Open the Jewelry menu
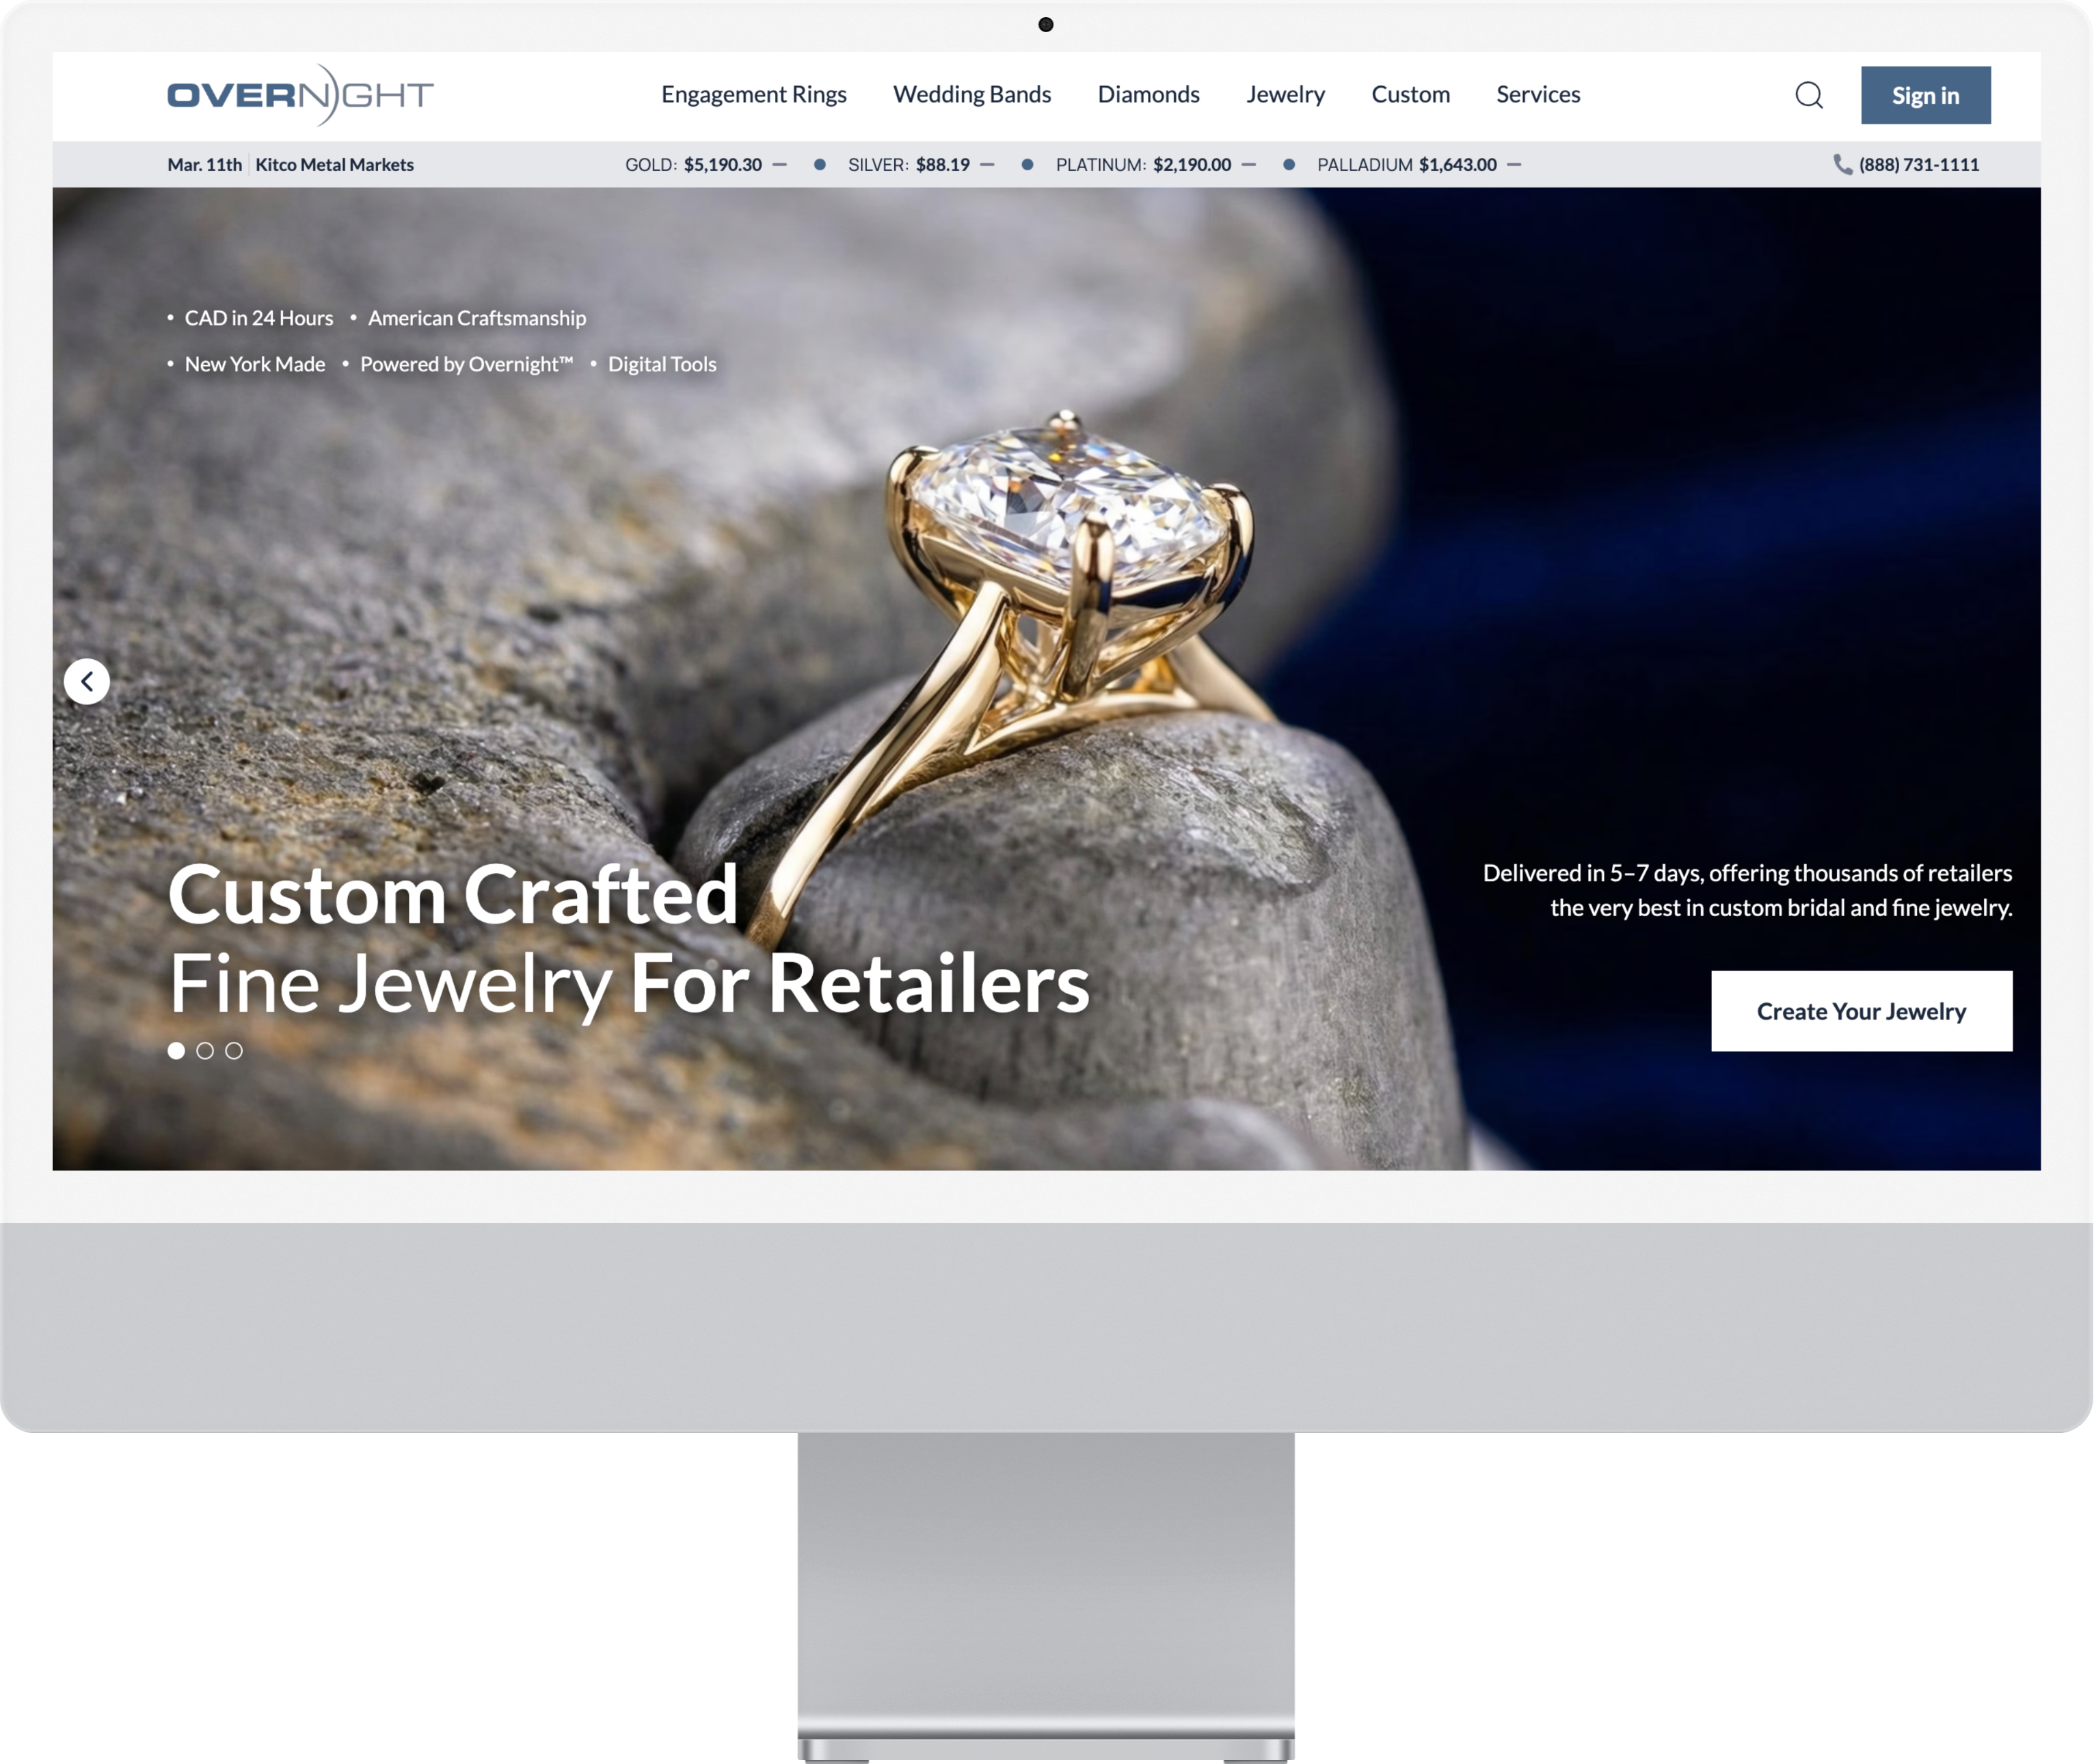Screen dimensions: 2094x1764 point(1285,94)
